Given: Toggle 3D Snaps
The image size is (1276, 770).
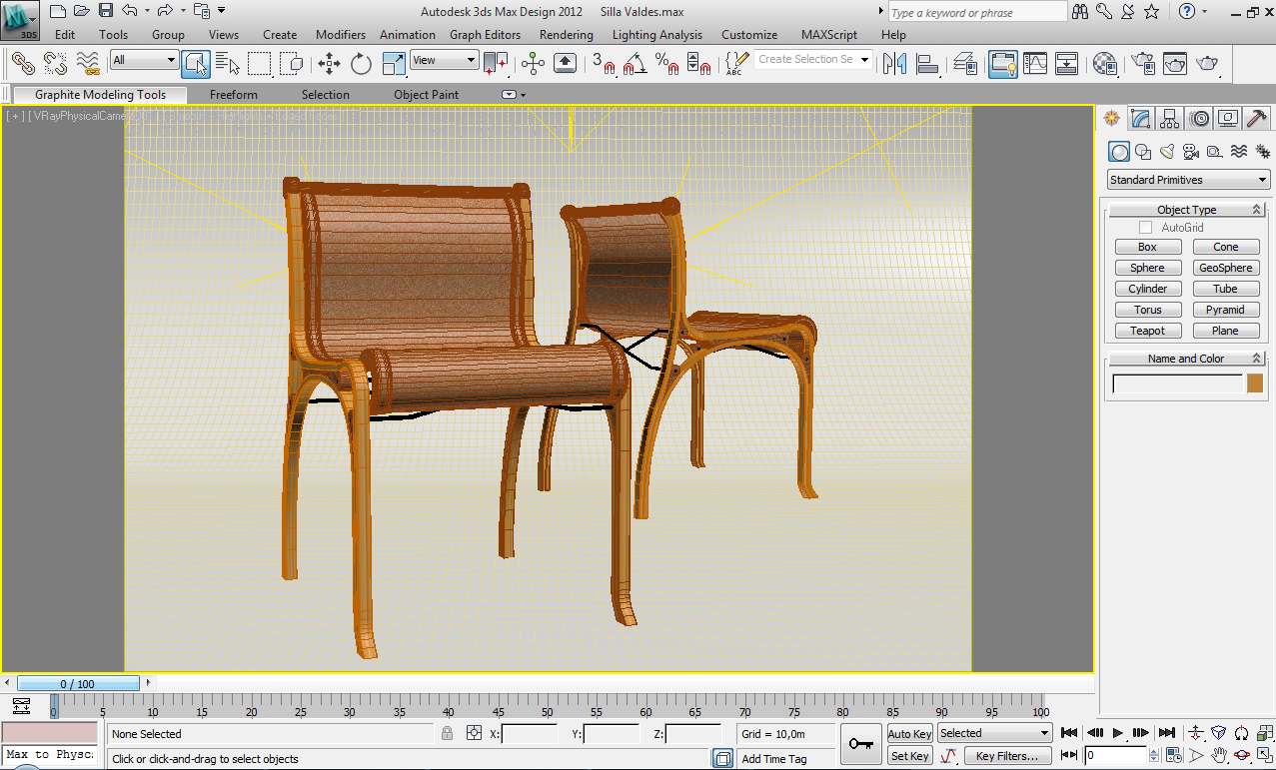Looking at the screenshot, I should tap(603, 64).
